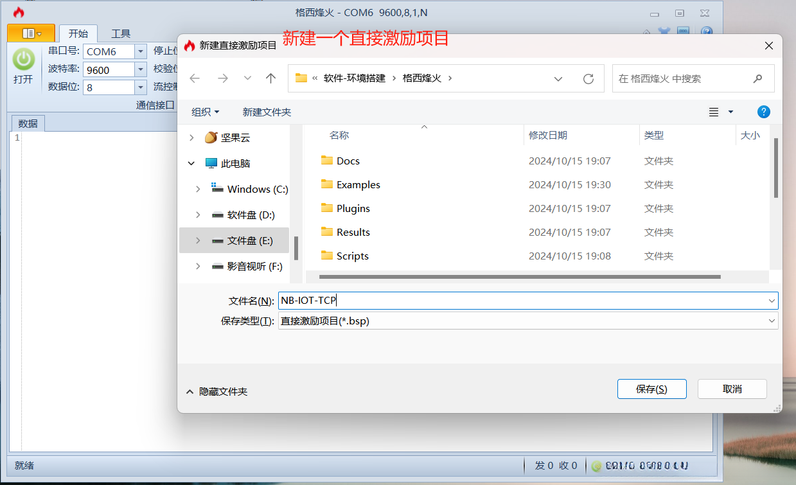
Task: Click the view layout list icon
Action: (x=714, y=112)
